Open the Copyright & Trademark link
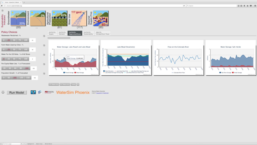 tap(102, 93)
